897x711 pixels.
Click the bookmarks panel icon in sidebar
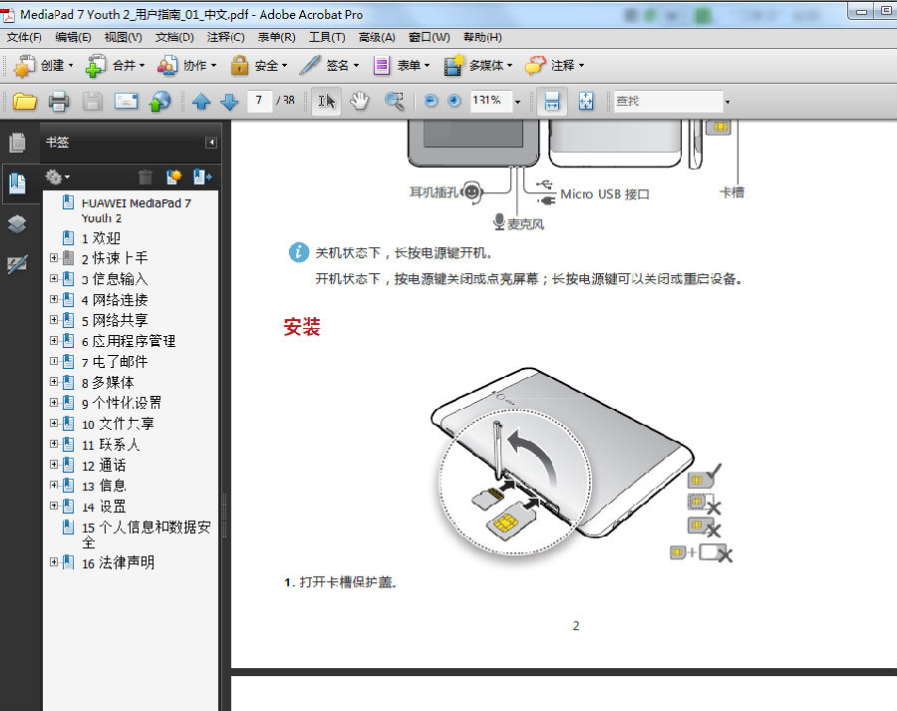tap(18, 182)
